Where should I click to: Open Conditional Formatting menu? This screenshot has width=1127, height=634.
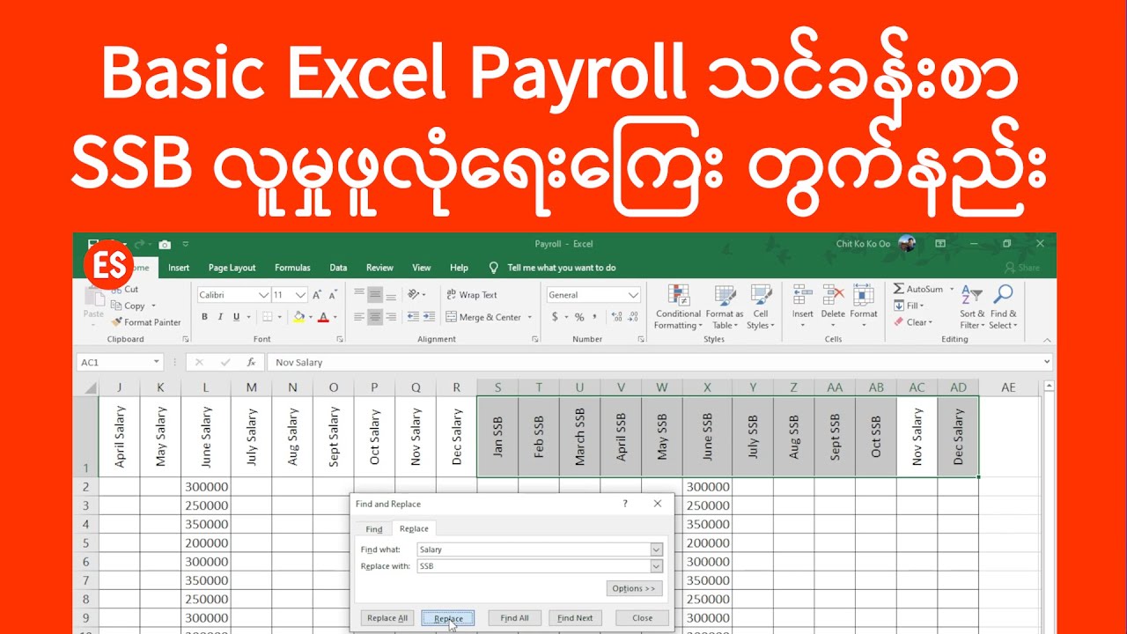[x=678, y=307]
